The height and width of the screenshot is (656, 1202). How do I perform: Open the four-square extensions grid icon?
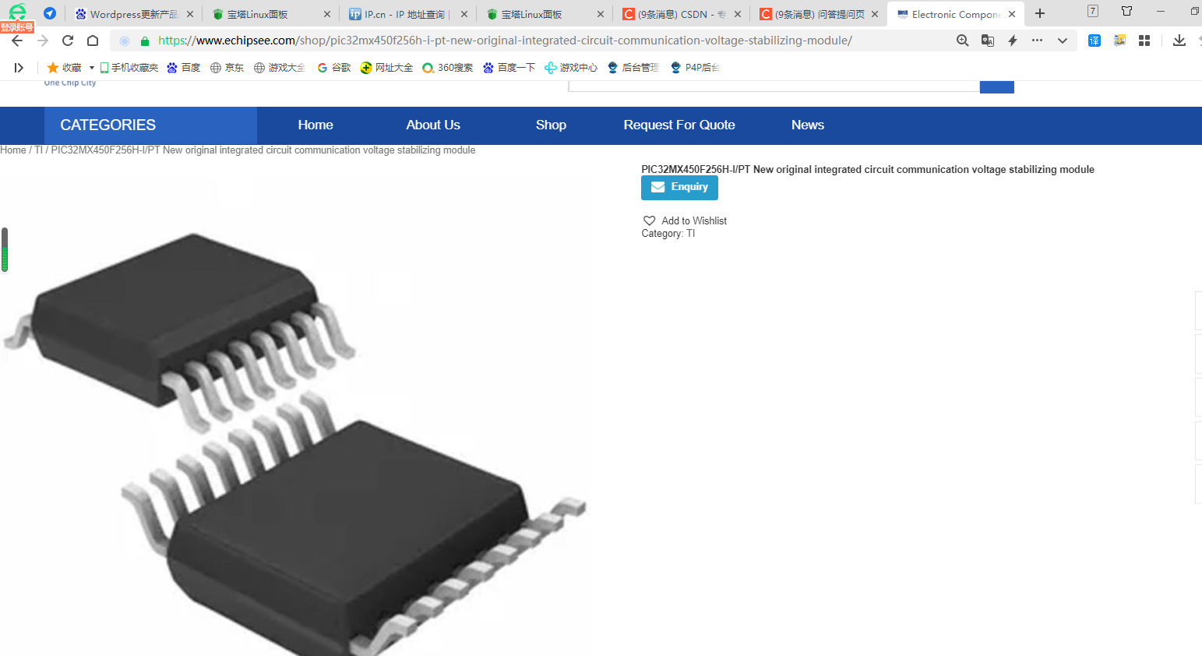[1144, 41]
